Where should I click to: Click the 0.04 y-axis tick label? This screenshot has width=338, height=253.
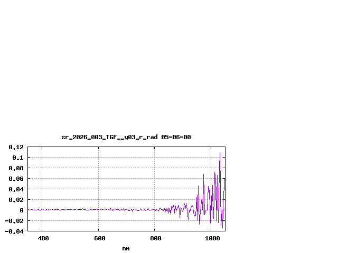click(x=16, y=189)
